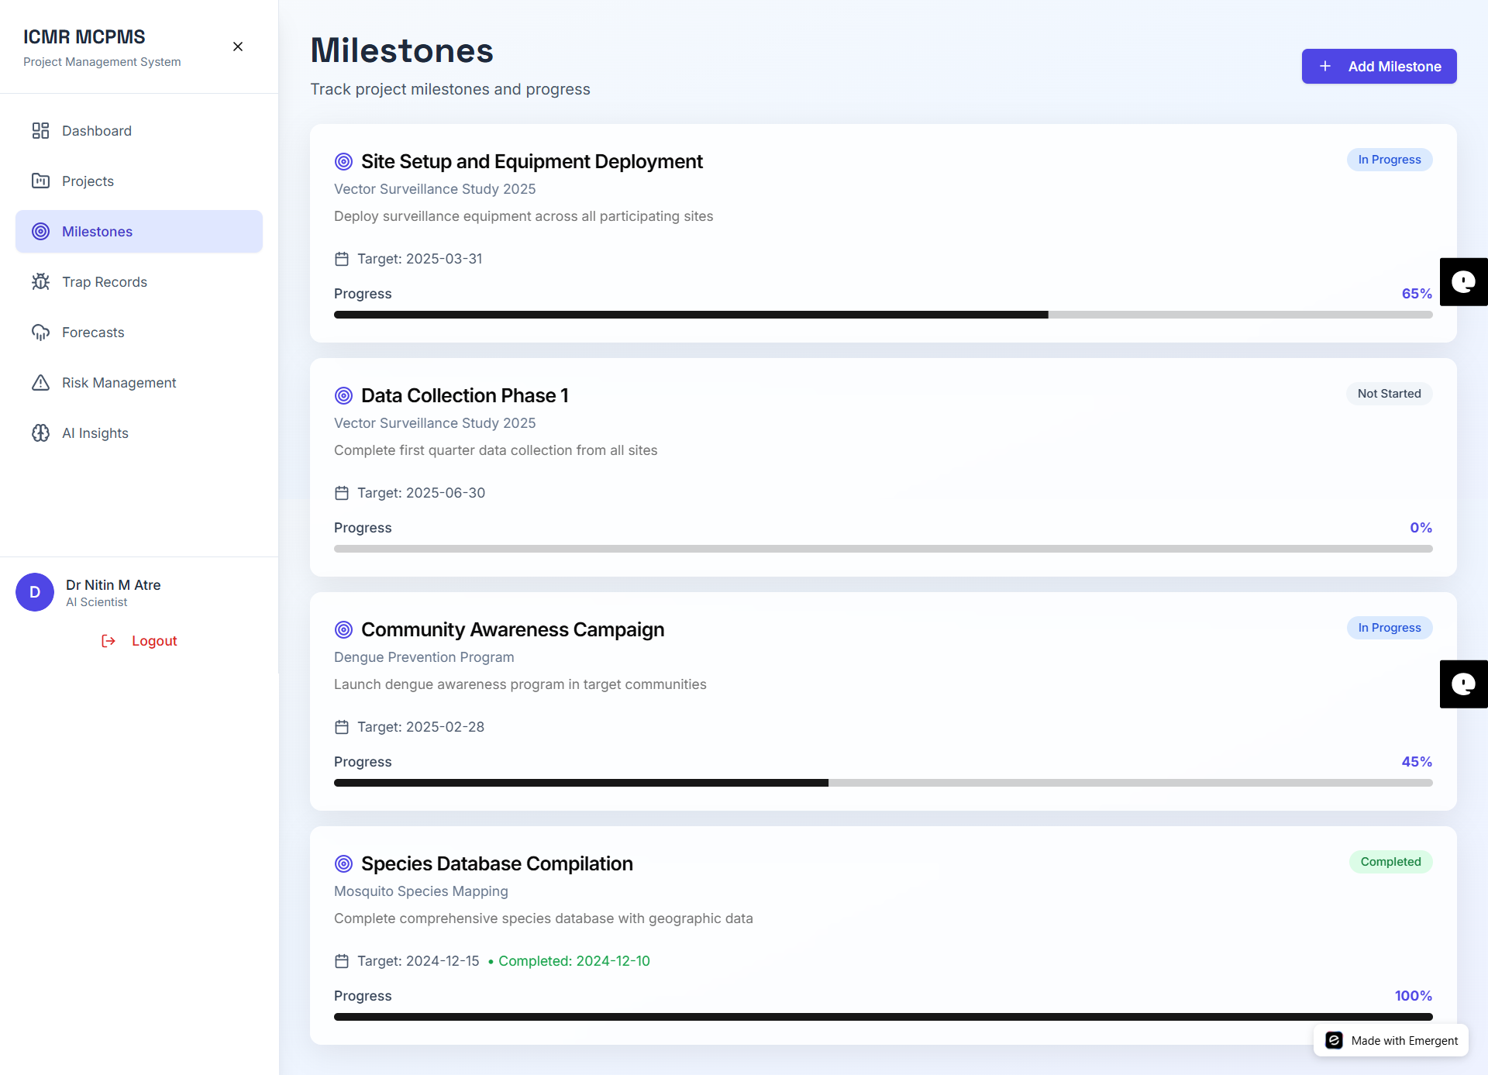
Task: Click the Risk Management warning triangle icon
Action: pos(40,382)
